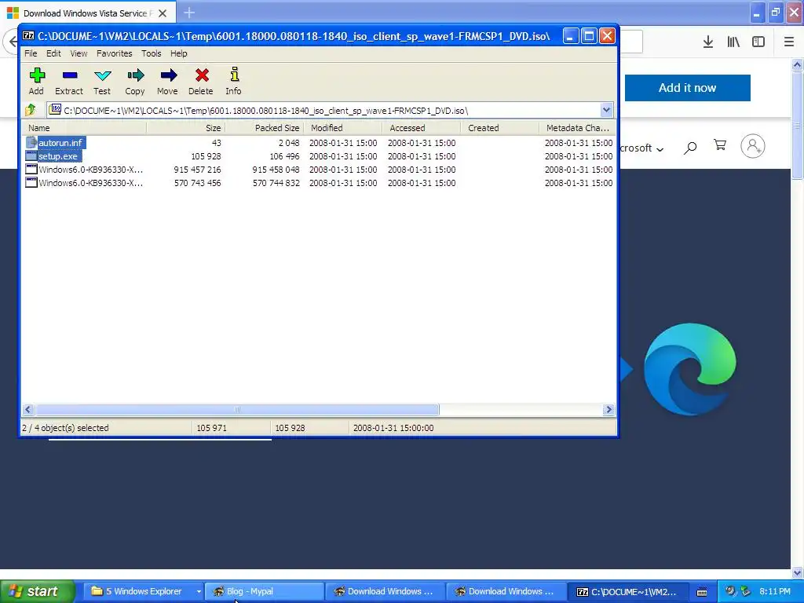
Task: Run the Test archive tool
Action: 103,76
